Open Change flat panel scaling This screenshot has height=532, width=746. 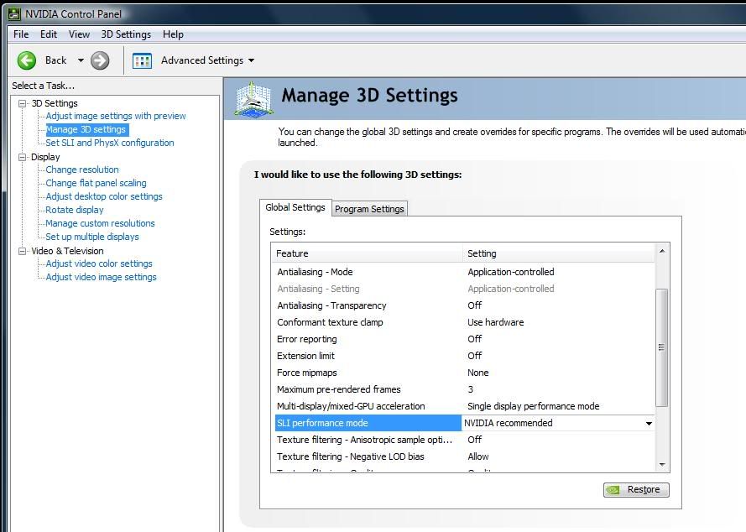pos(97,183)
